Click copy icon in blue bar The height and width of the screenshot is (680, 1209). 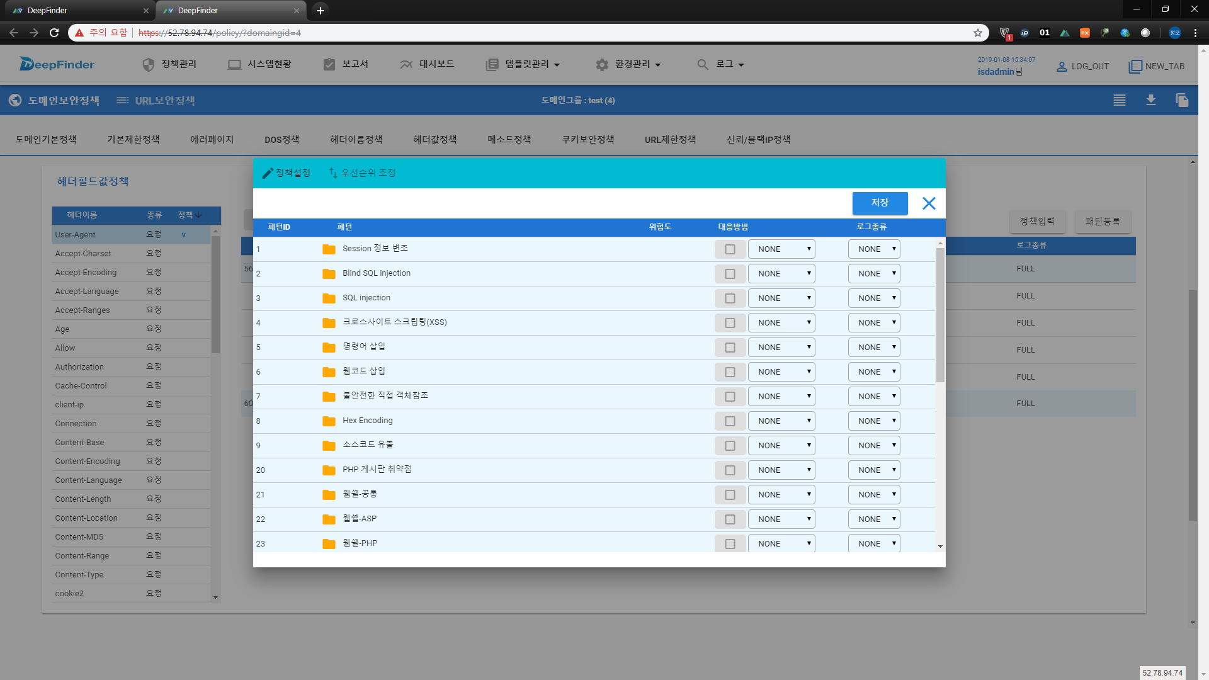point(1182,100)
